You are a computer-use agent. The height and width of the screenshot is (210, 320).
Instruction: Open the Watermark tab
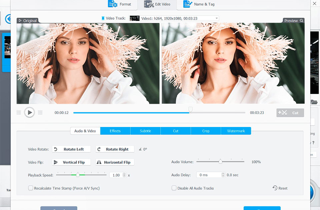(x=236, y=131)
